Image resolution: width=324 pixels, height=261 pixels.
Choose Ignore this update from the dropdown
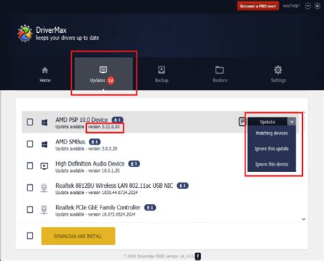(x=271, y=149)
